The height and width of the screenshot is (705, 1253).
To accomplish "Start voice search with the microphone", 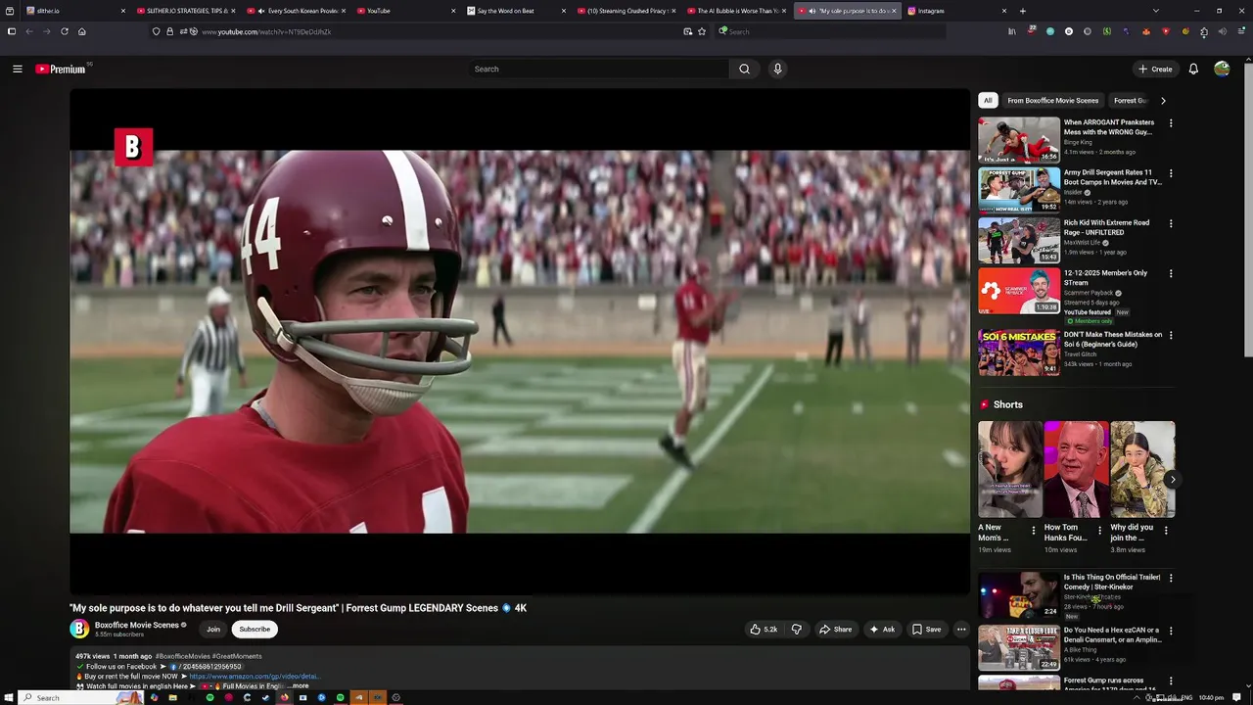I will (x=777, y=69).
